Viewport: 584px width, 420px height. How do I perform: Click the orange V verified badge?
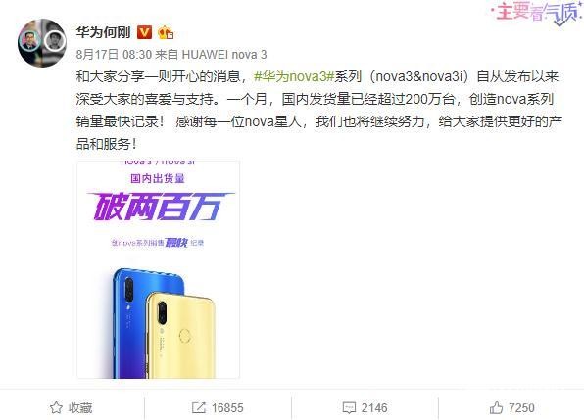[144, 32]
